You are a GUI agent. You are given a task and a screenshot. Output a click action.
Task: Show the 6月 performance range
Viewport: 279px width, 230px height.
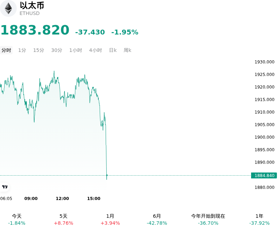coord(157,220)
